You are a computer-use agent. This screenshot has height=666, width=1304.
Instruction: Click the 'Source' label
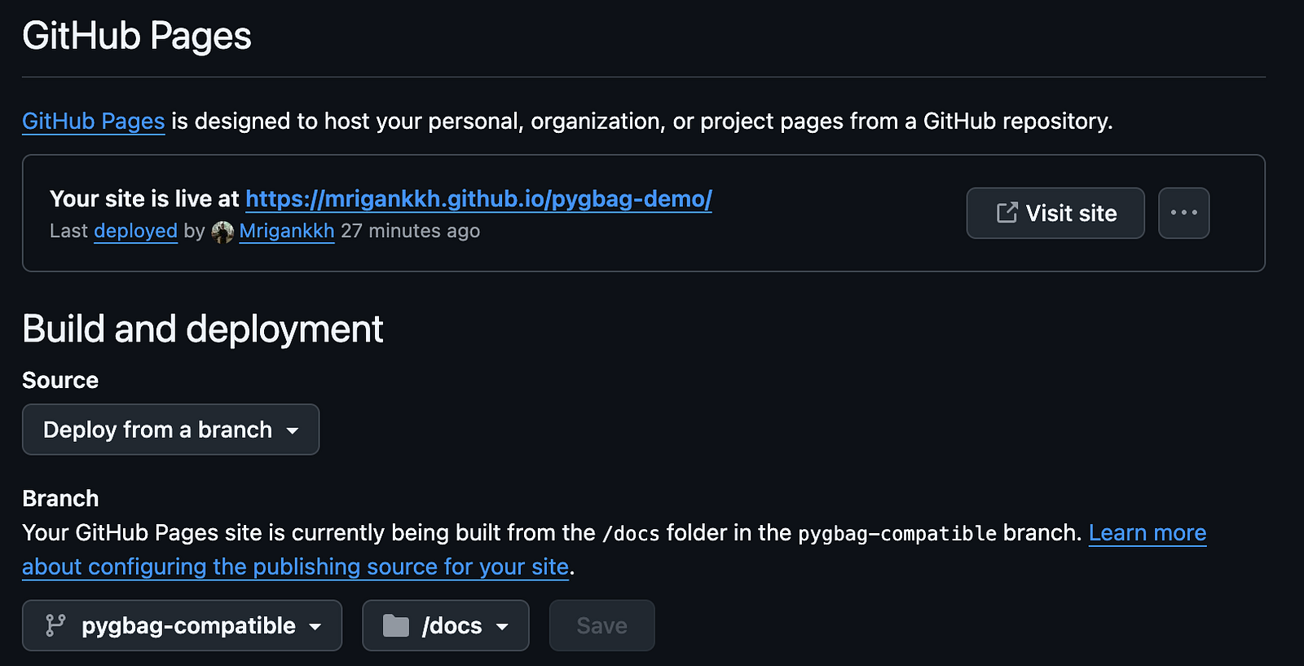click(x=60, y=381)
